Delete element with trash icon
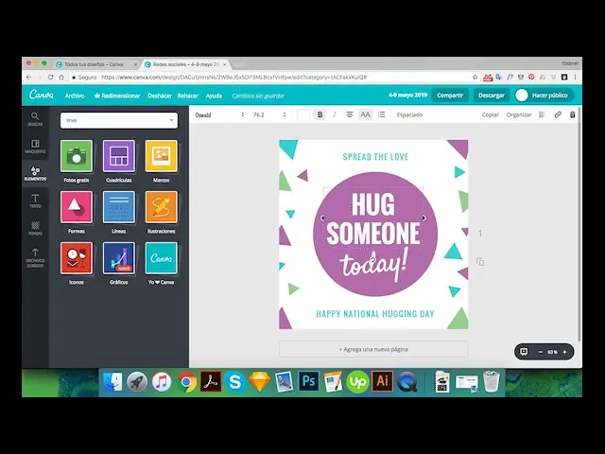The height and width of the screenshot is (454, 605). click(573, 114)
